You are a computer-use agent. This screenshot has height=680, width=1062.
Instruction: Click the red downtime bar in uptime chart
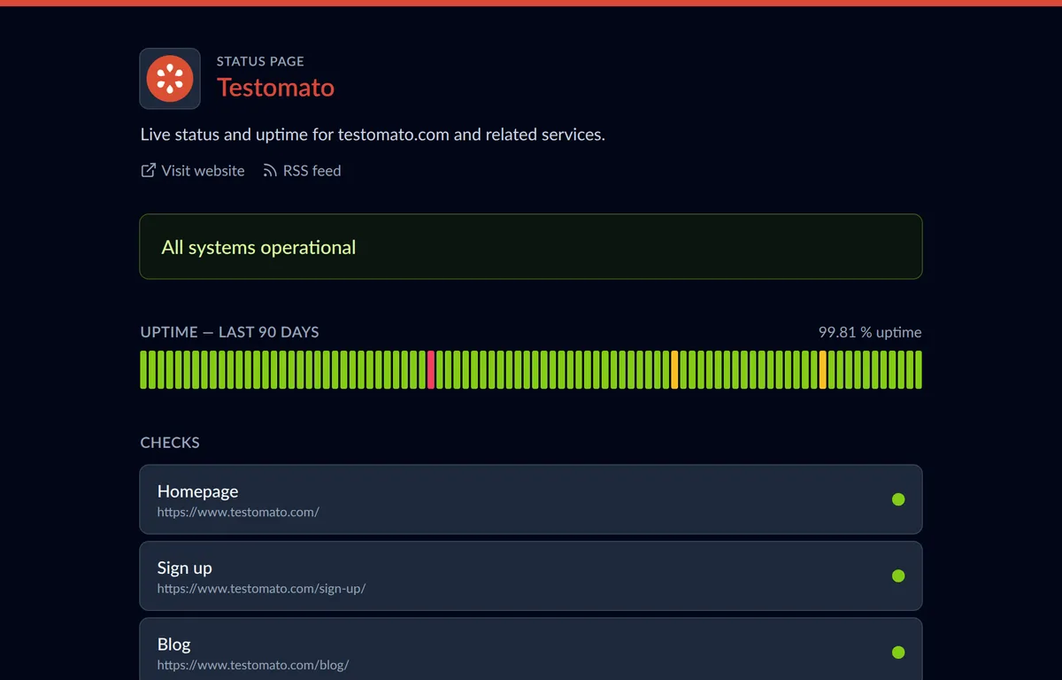(x=431, y=369)
